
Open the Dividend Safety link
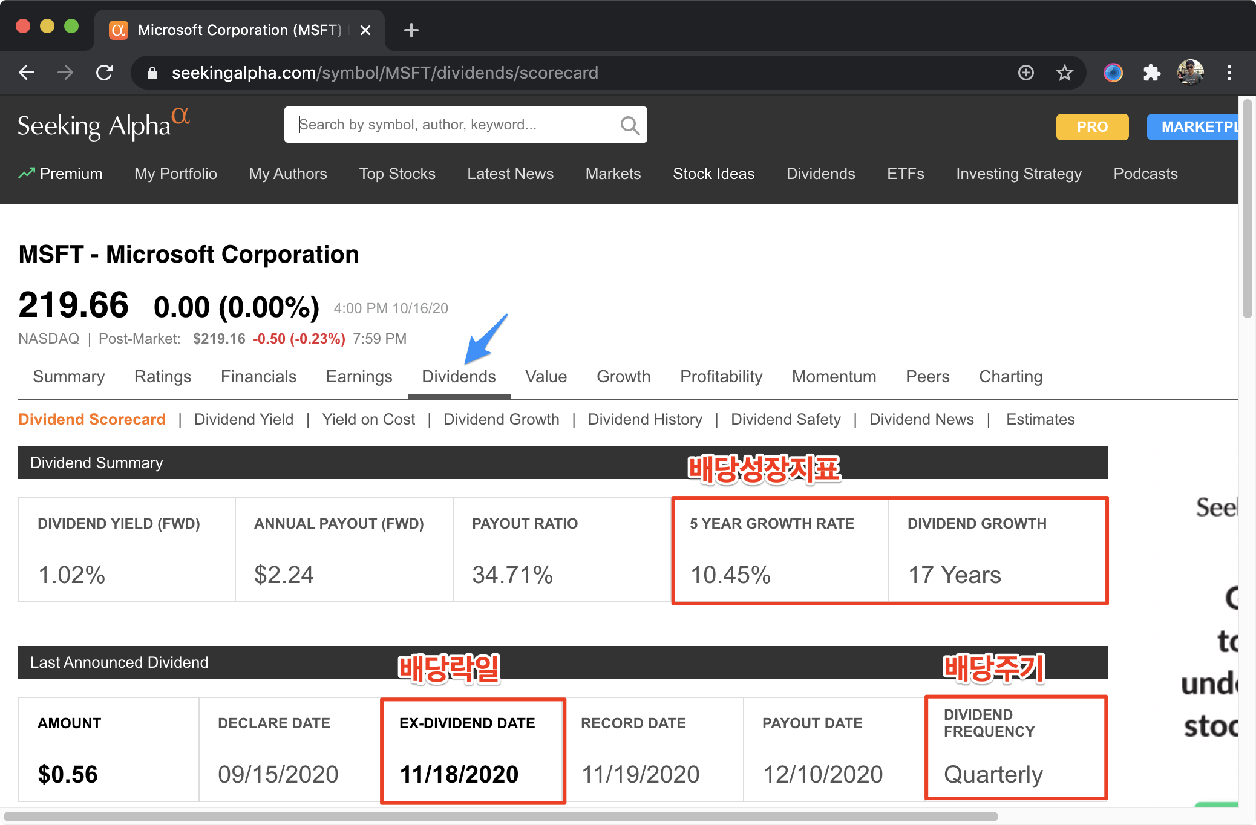[785, 419]
